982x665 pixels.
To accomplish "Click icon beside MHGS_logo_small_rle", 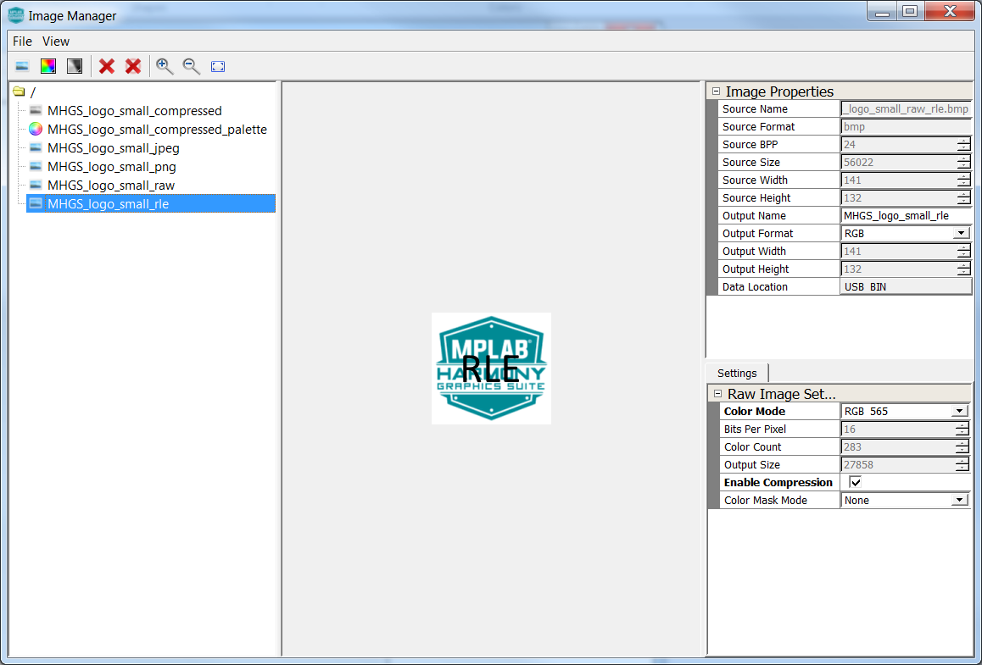I will [x=36, y=203].
